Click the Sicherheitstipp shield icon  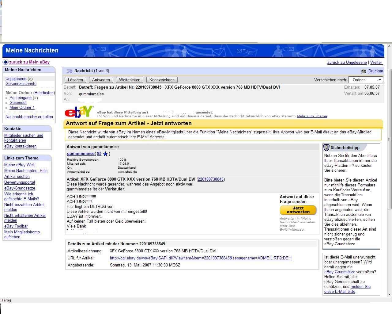(x=326, y=147)
